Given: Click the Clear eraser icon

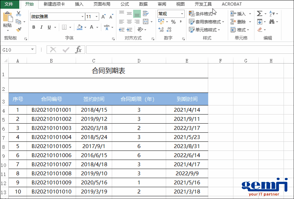Looking at the screenshot, I should click(x=260, y=30).
